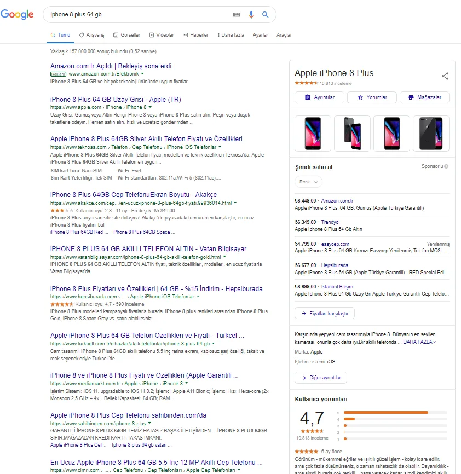Share the Apple iPhone 8 Plus panel
The image size is (461, 474).
445,76
